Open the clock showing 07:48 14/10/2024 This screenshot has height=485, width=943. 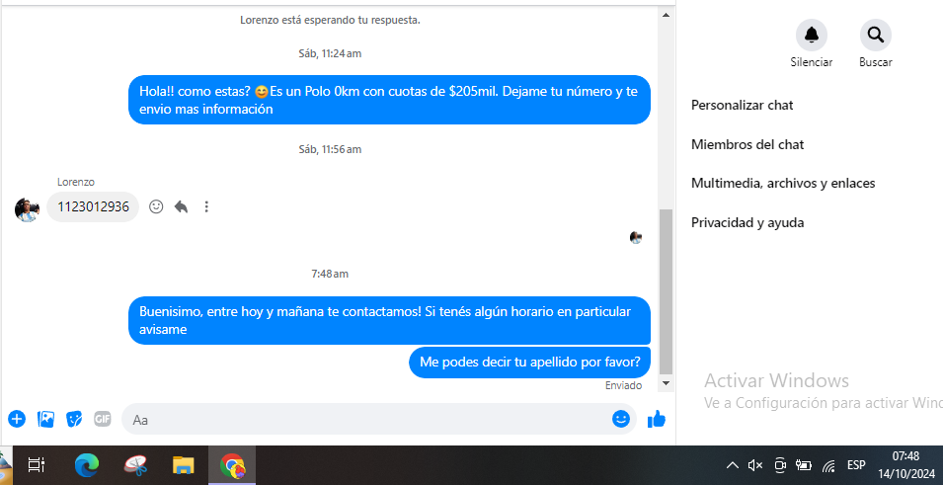[905, 464]
